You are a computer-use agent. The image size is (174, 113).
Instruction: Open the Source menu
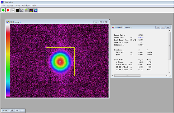click(10, 6)
